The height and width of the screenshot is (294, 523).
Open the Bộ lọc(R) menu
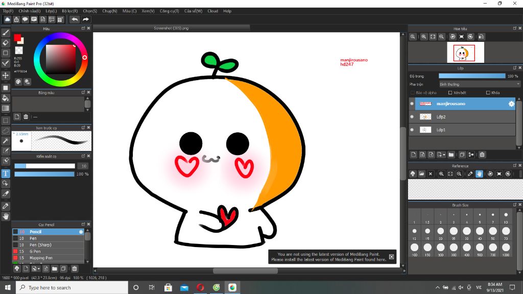click(69, 11)
